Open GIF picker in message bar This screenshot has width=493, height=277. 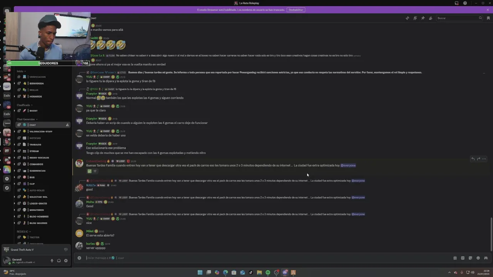pos(463,258)
